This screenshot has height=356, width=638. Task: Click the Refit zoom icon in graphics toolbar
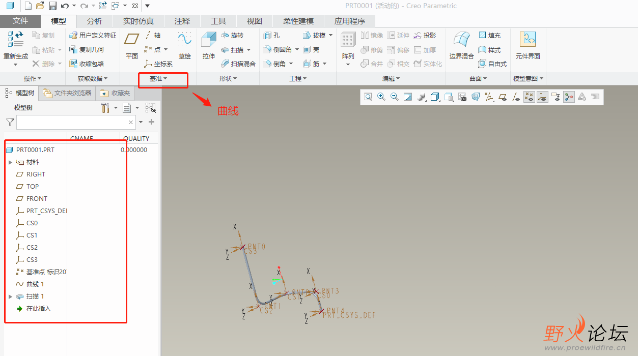pyautogui.click(x=368, y=97)
